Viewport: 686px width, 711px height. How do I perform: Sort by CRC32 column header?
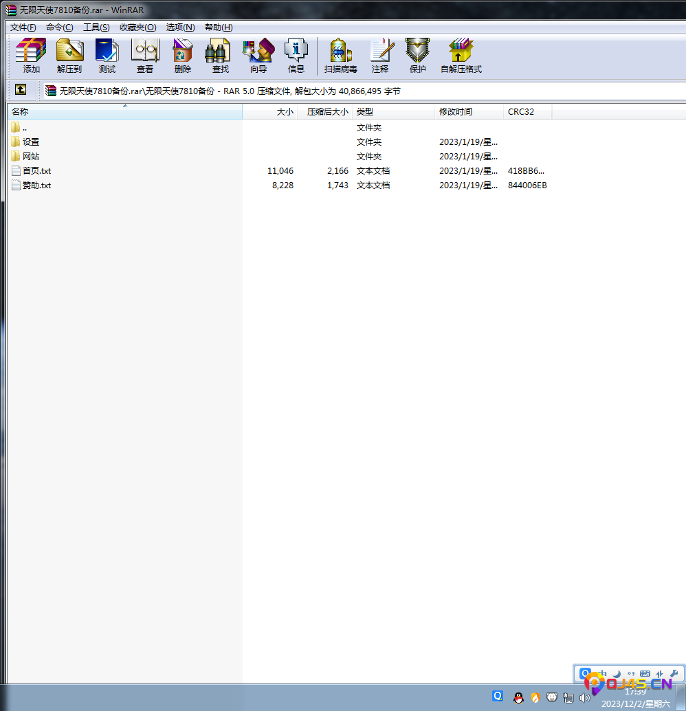(528, 111)
